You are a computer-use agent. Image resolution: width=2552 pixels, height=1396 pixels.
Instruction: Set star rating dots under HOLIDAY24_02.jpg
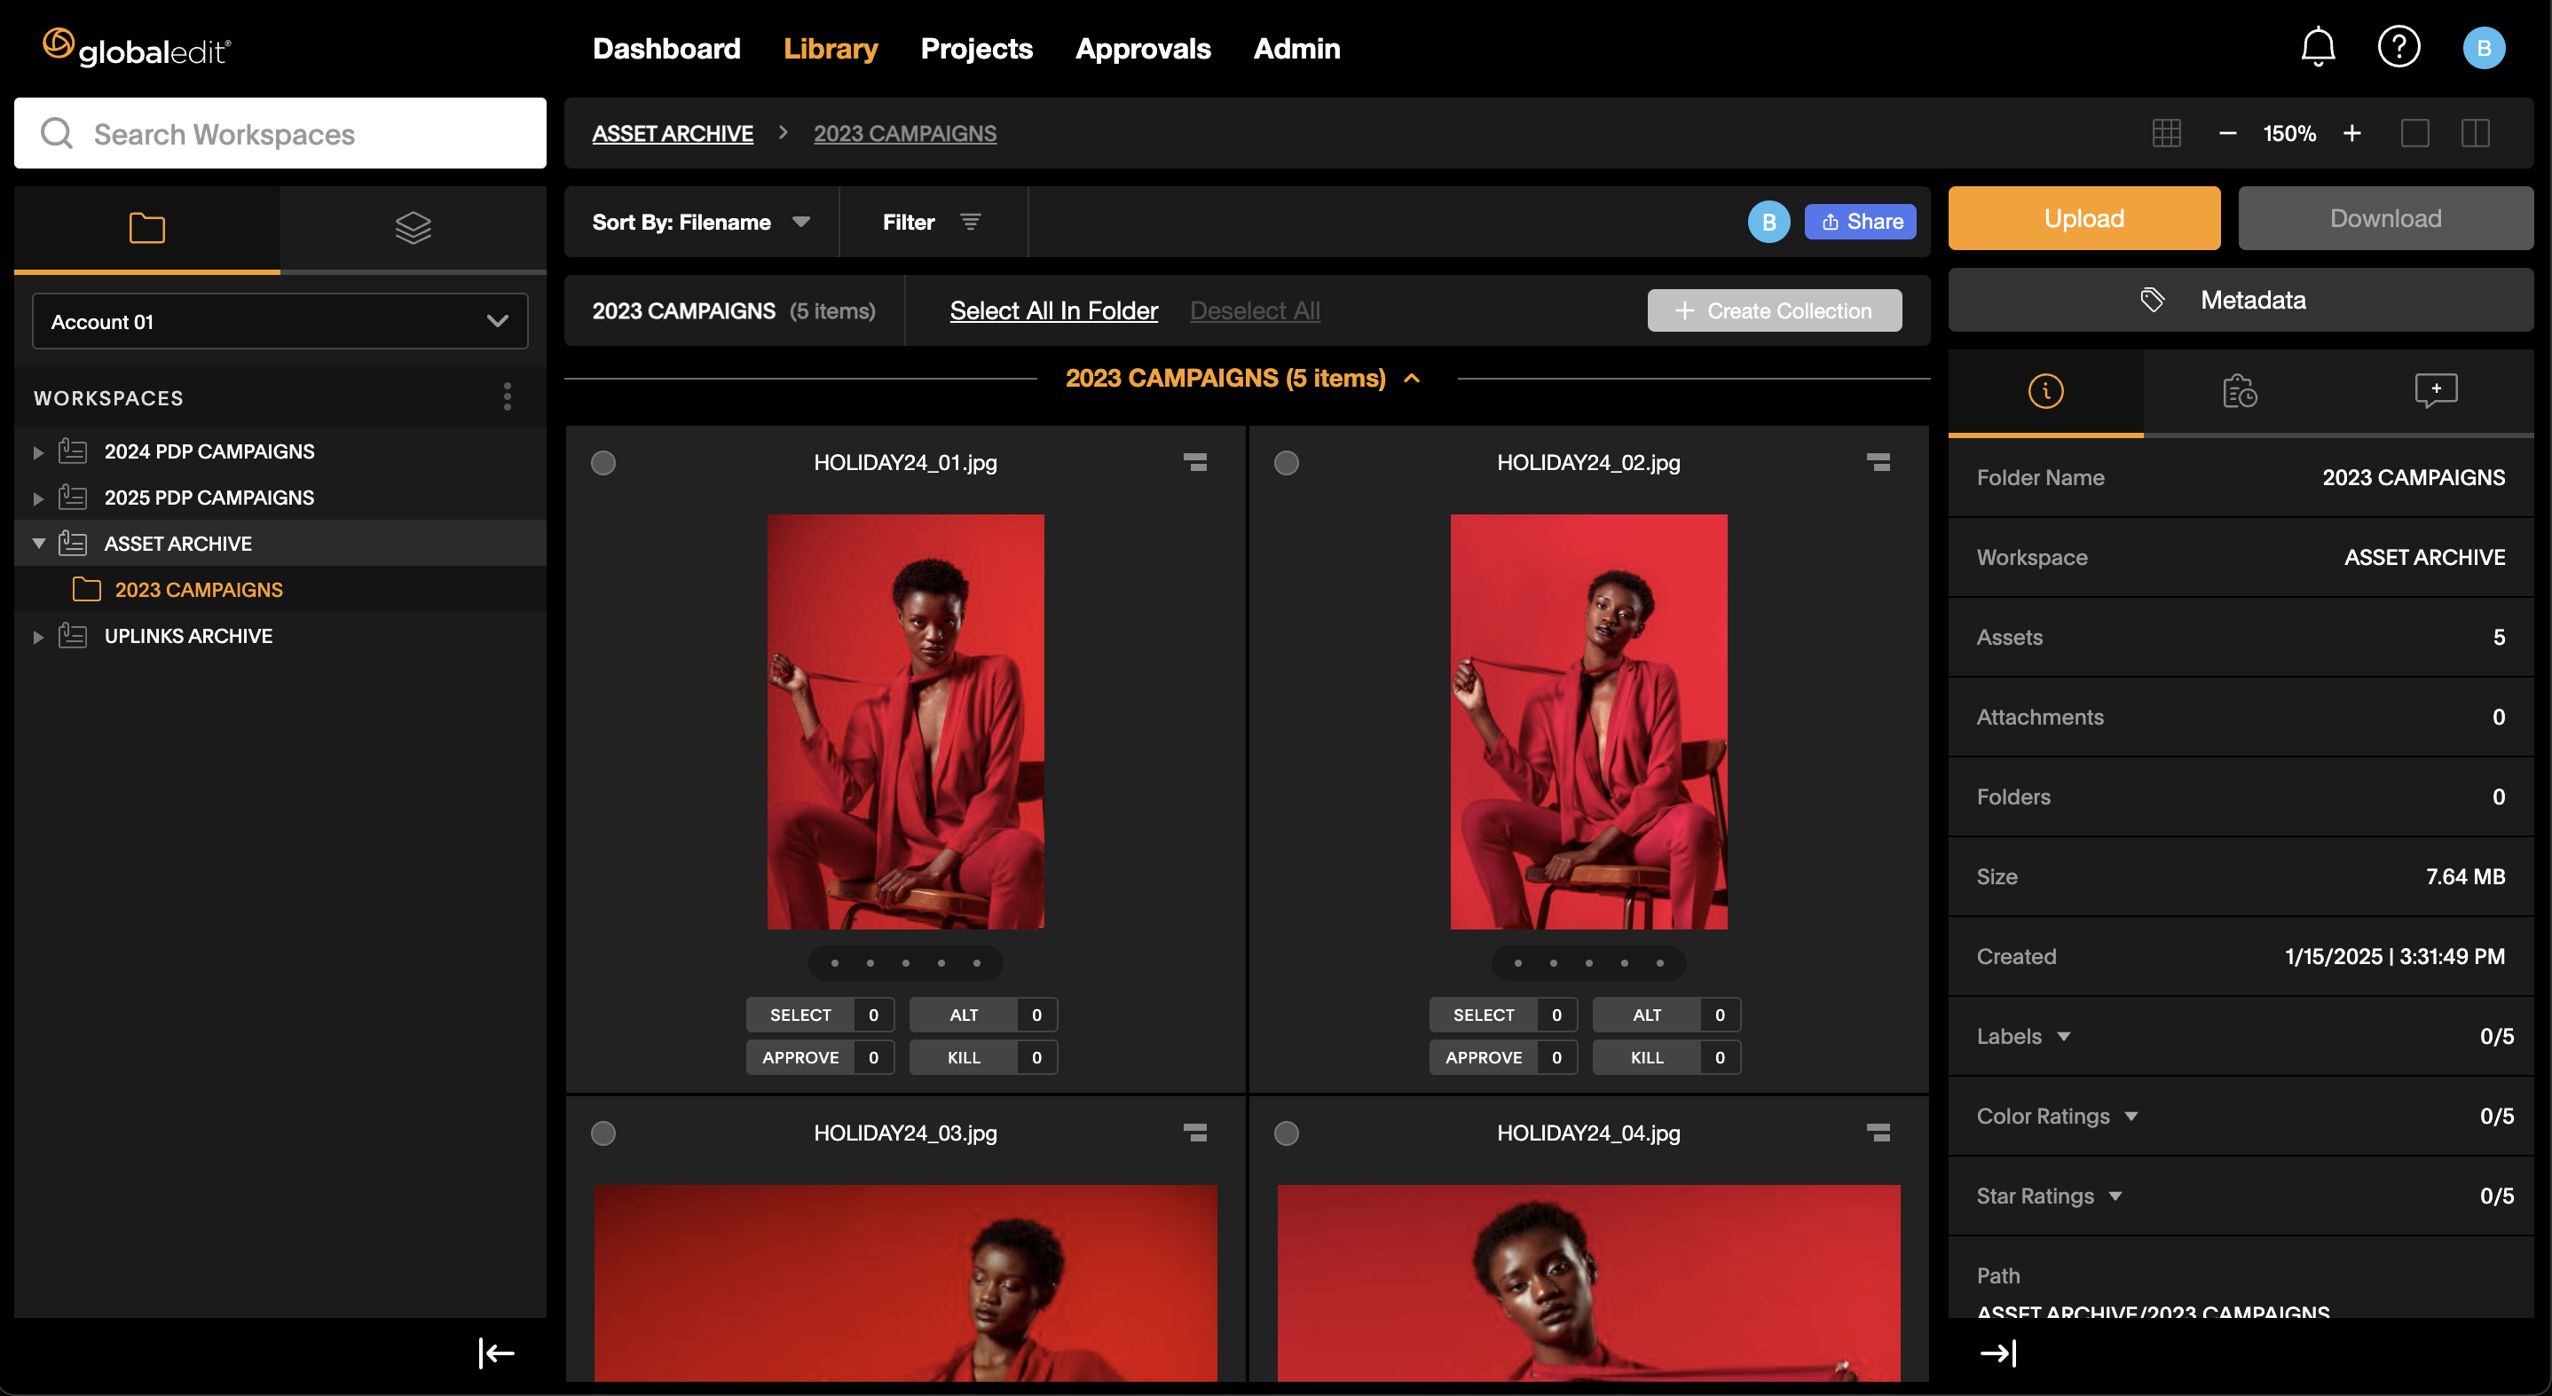coord(1589,963)
